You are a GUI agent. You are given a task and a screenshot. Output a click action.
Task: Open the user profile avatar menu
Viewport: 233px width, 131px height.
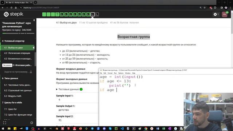point(225,15)
